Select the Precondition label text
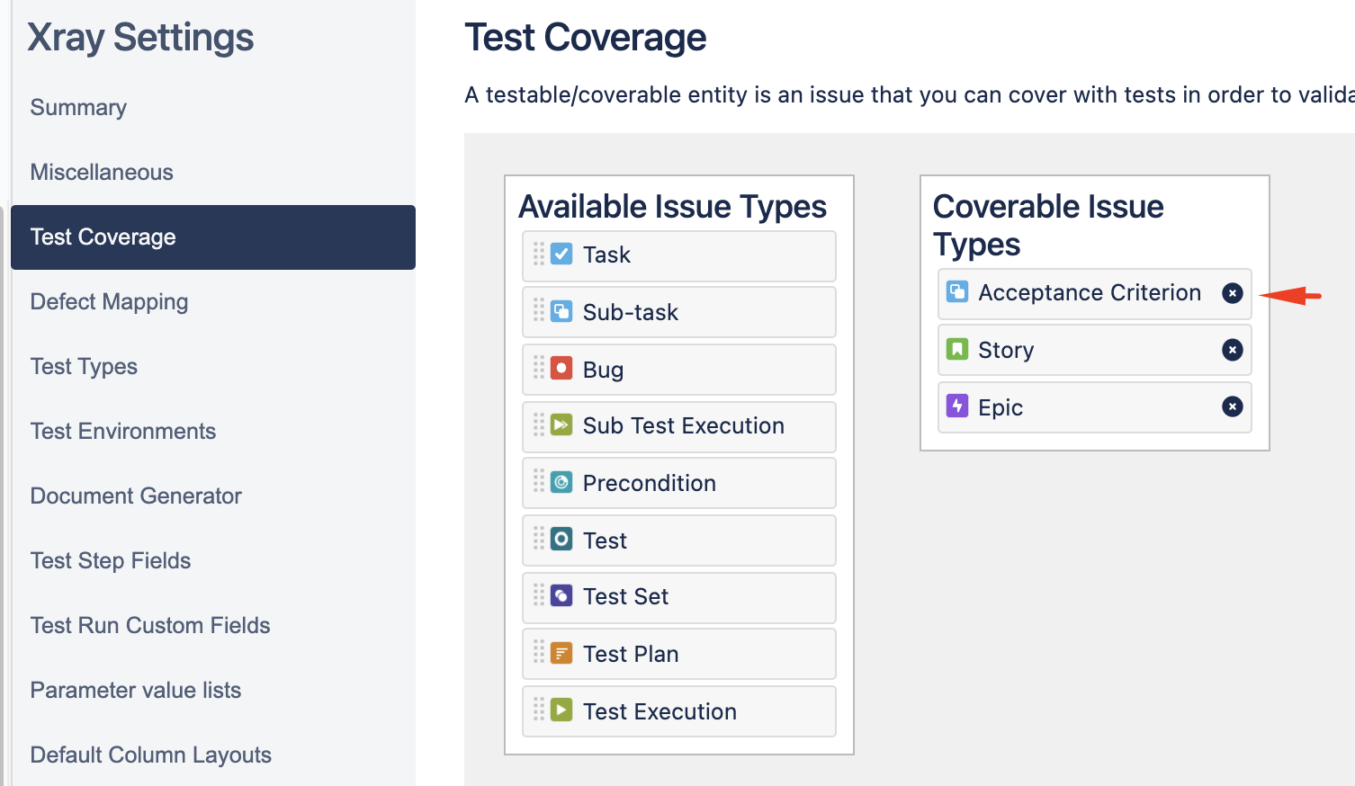Image resolution: width=1355 pixels, height=786 pixels. coord(650,483)
